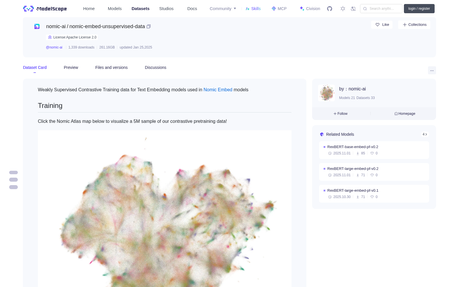Open the Docs menu item
Image resolution: width=459 pixels, height=287 pixels.
pyautogui.click(x=192, y=9)
